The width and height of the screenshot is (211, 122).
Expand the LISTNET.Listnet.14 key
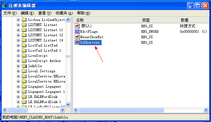coord(18,40)
